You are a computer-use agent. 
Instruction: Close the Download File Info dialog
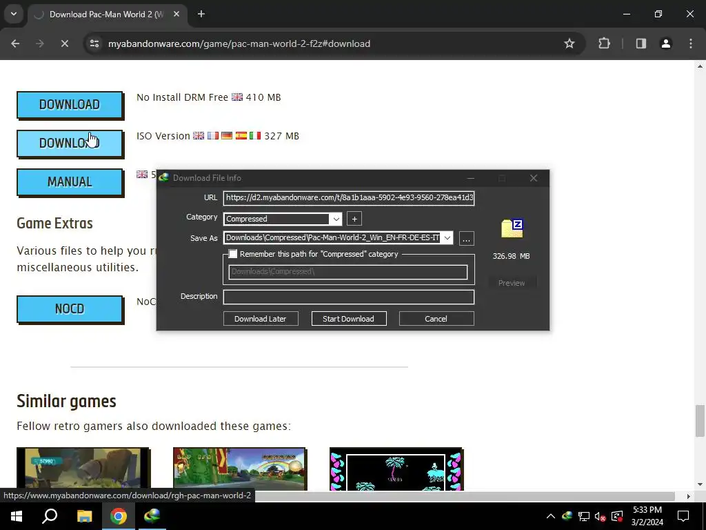tap(534, 178)
